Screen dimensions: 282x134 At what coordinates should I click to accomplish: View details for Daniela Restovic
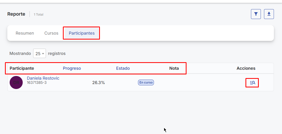coord(252,83)
